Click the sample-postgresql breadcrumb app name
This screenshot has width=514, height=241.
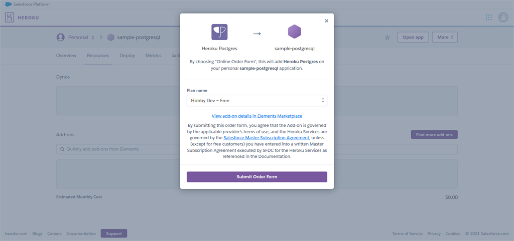[139, 37]
